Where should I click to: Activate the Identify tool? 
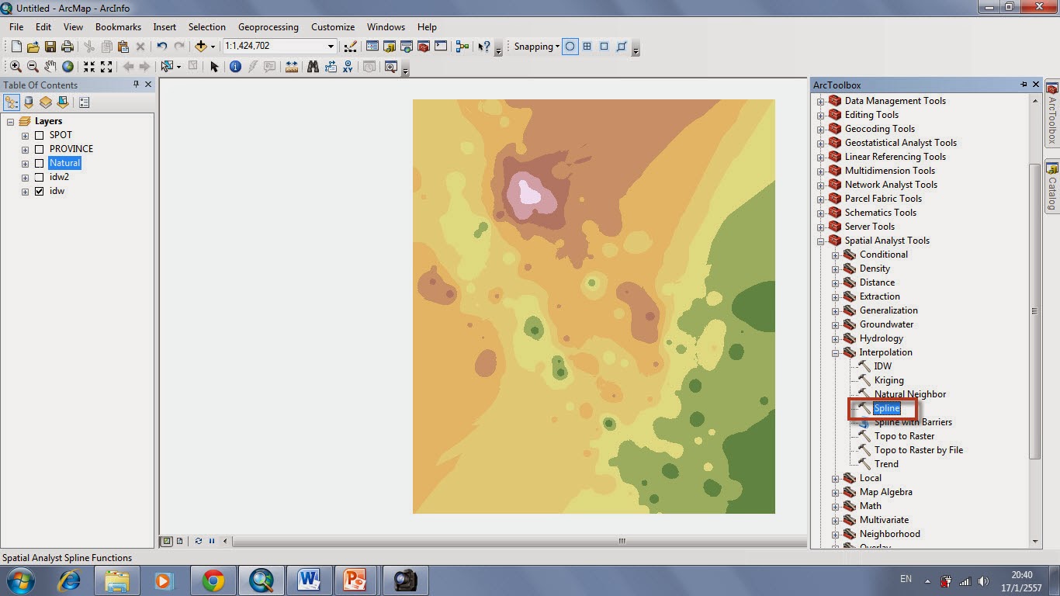pyautogui.click(x=235, y=67)
